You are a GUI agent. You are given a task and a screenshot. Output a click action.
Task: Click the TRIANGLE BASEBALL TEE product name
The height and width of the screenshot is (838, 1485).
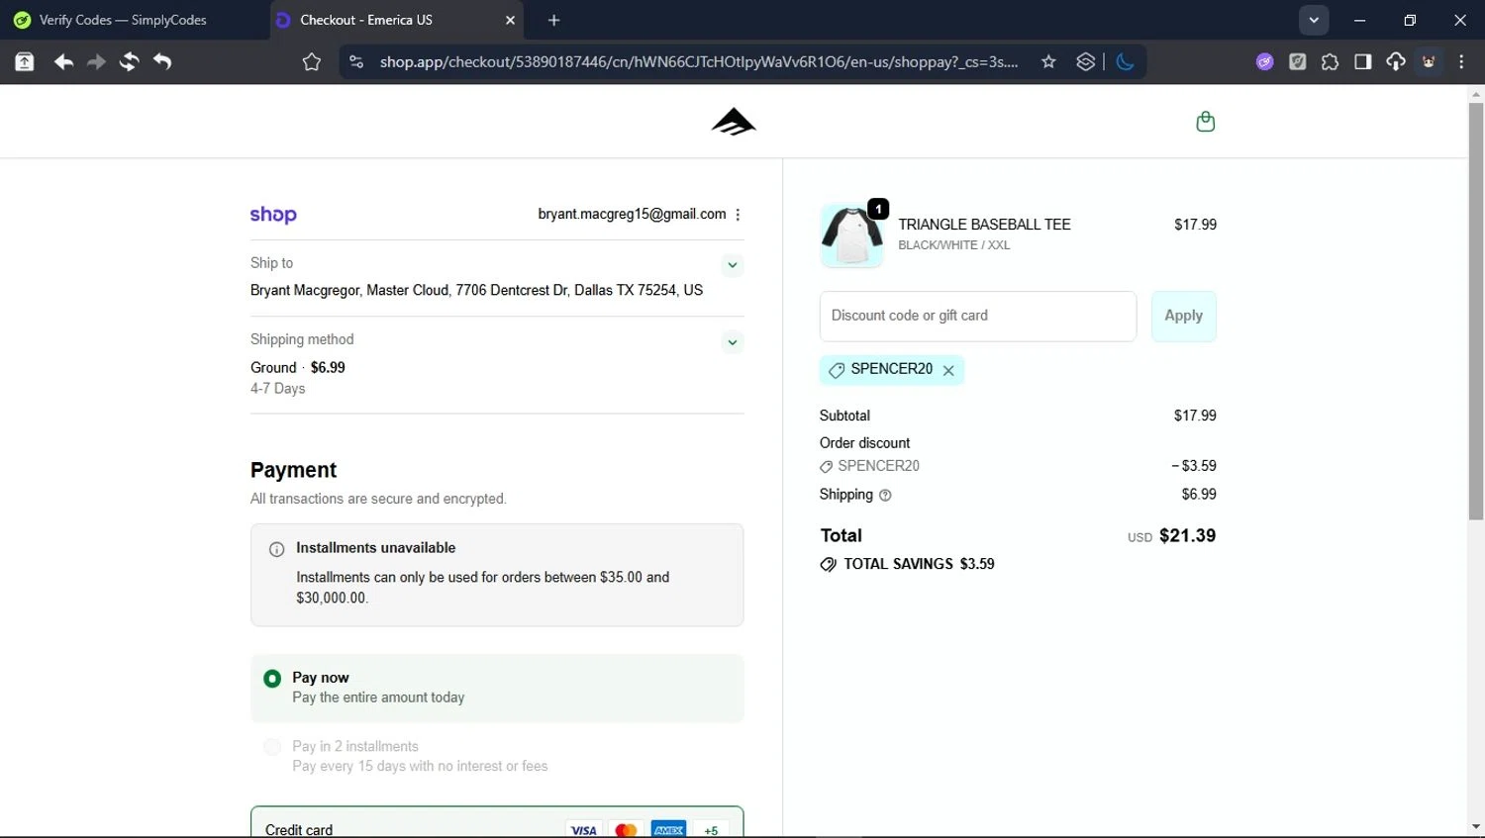click(x=984, y=225)
